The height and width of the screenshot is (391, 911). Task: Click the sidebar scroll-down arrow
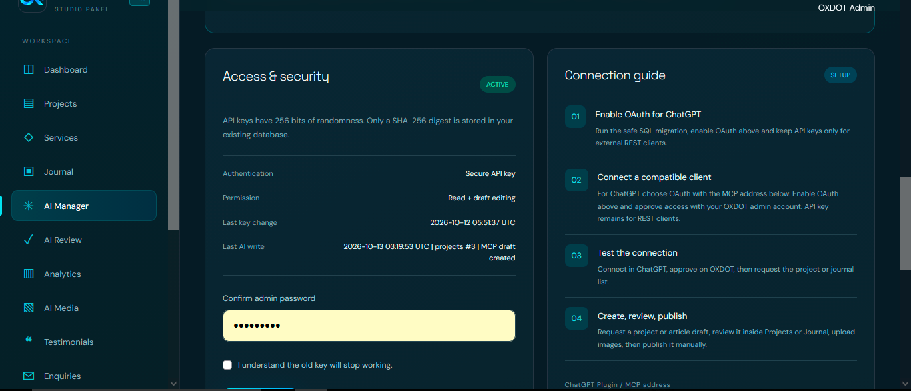point(173,384)
